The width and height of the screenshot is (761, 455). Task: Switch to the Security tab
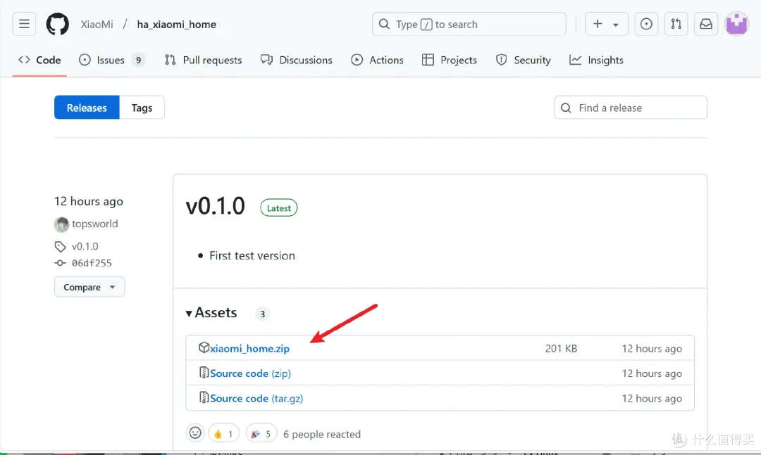tap(523, 60)
